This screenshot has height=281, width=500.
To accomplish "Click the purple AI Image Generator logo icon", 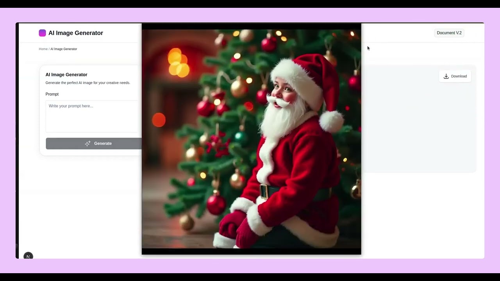I will [x=42, y=33].
